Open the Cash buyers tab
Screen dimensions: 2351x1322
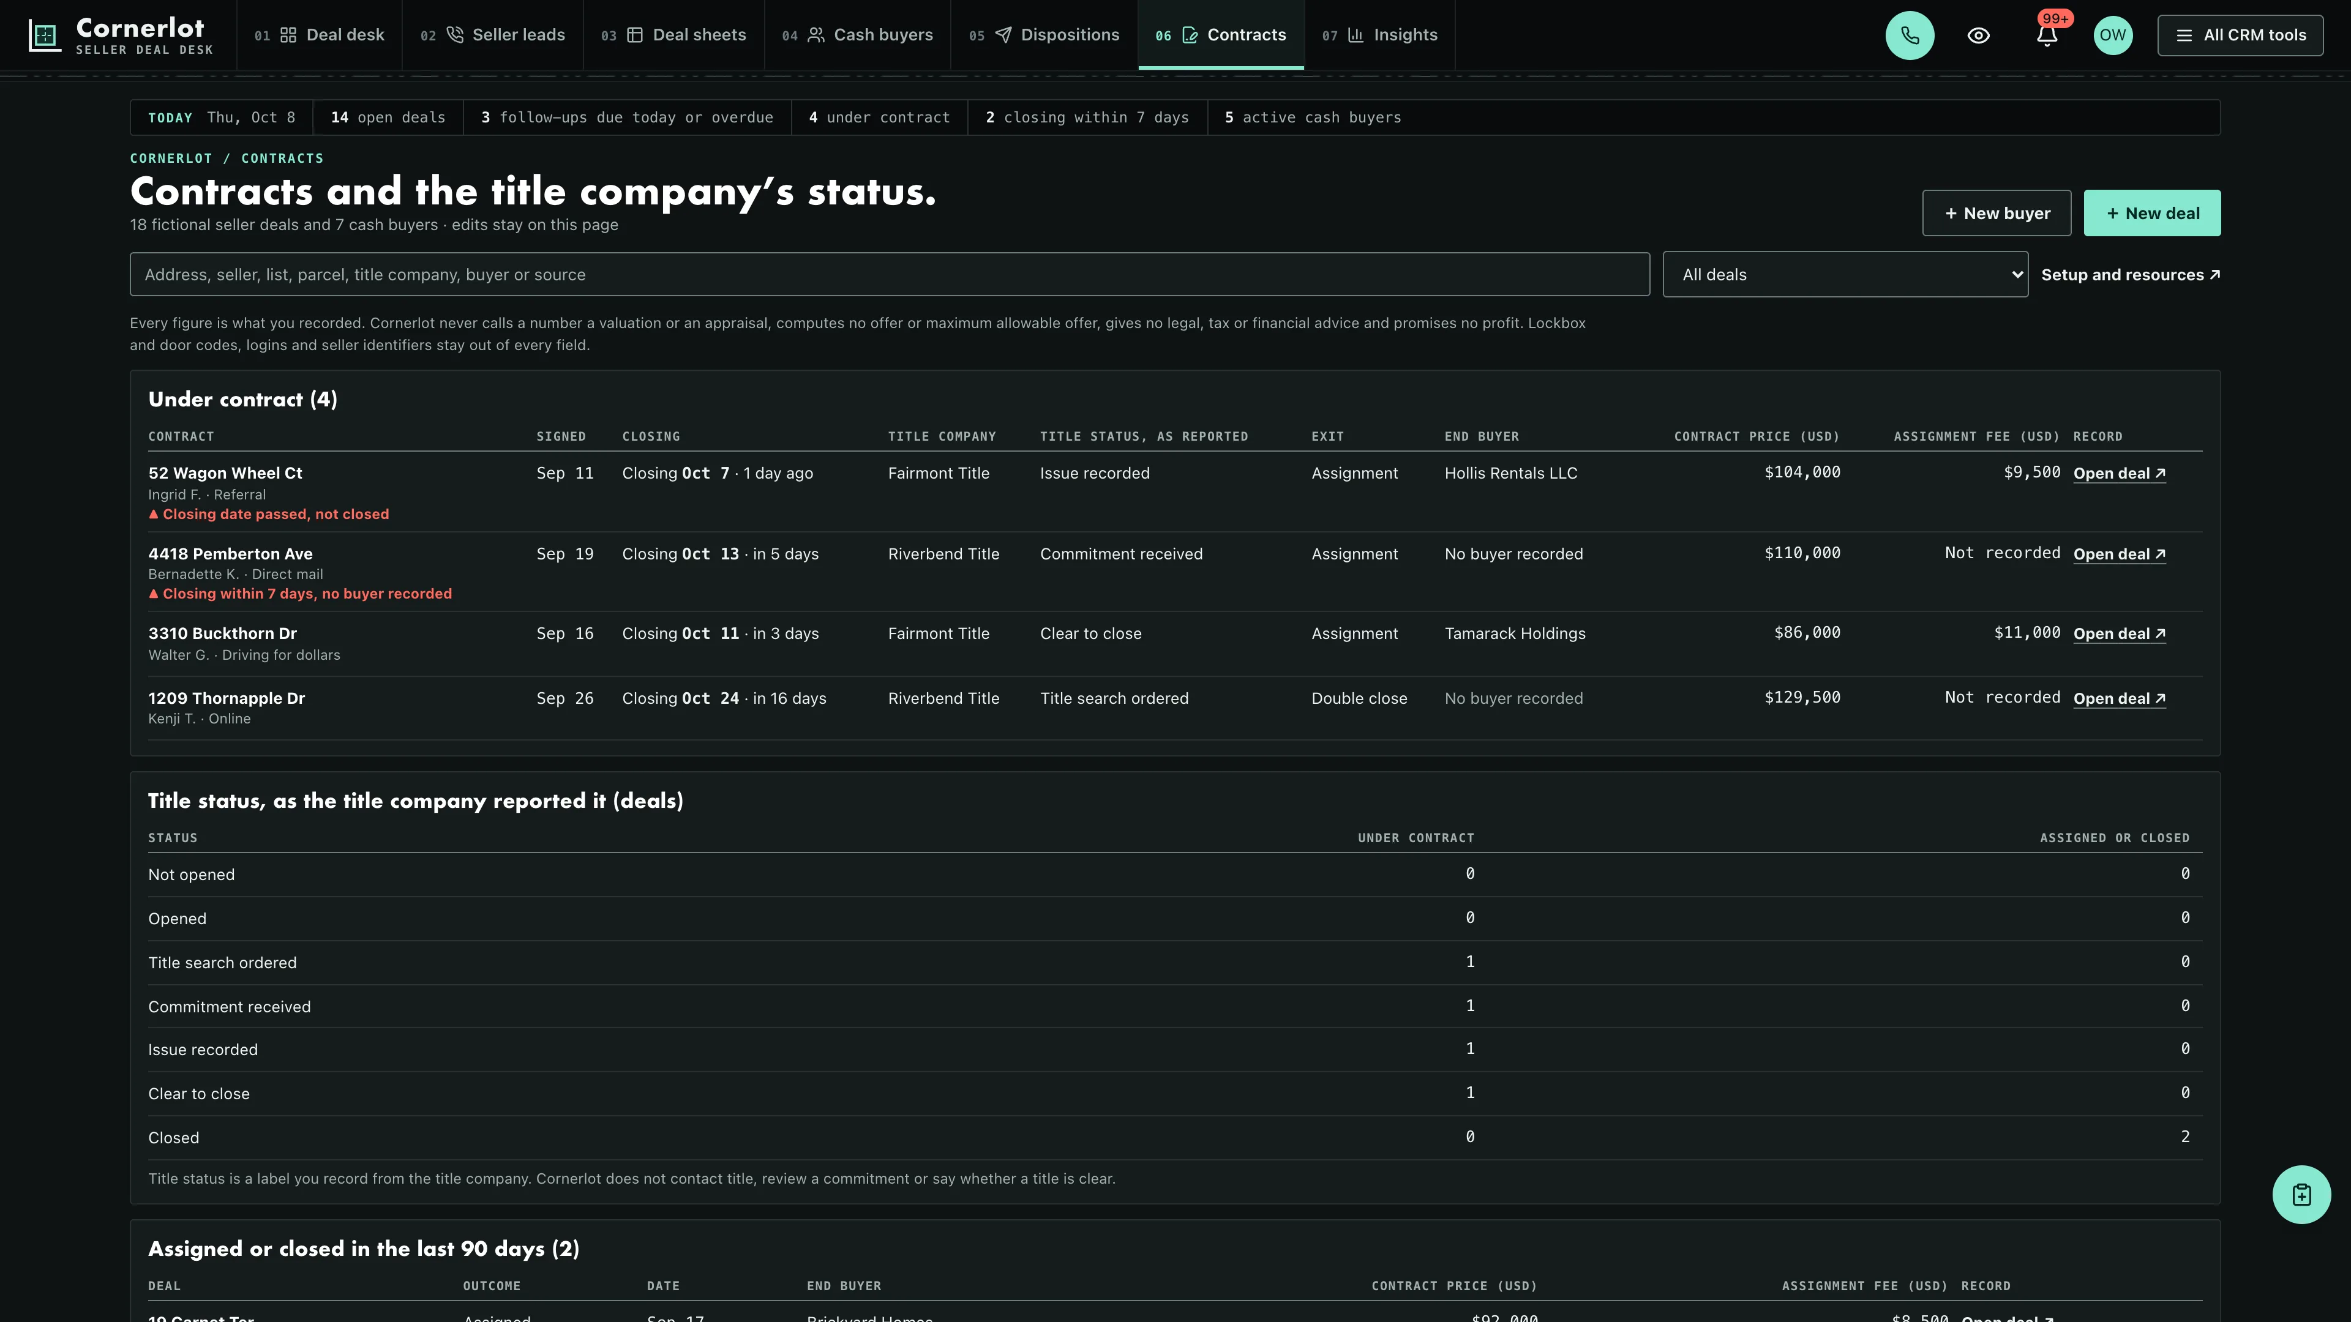(x=858, y=35)
